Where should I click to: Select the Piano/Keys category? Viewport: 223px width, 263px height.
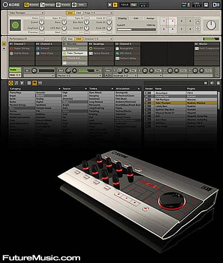tap(22, 93)
